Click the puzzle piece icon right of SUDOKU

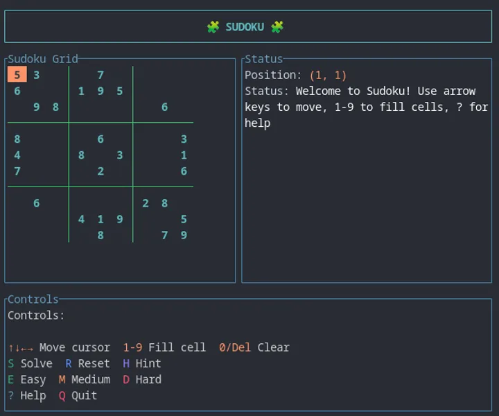coord(277,27)
